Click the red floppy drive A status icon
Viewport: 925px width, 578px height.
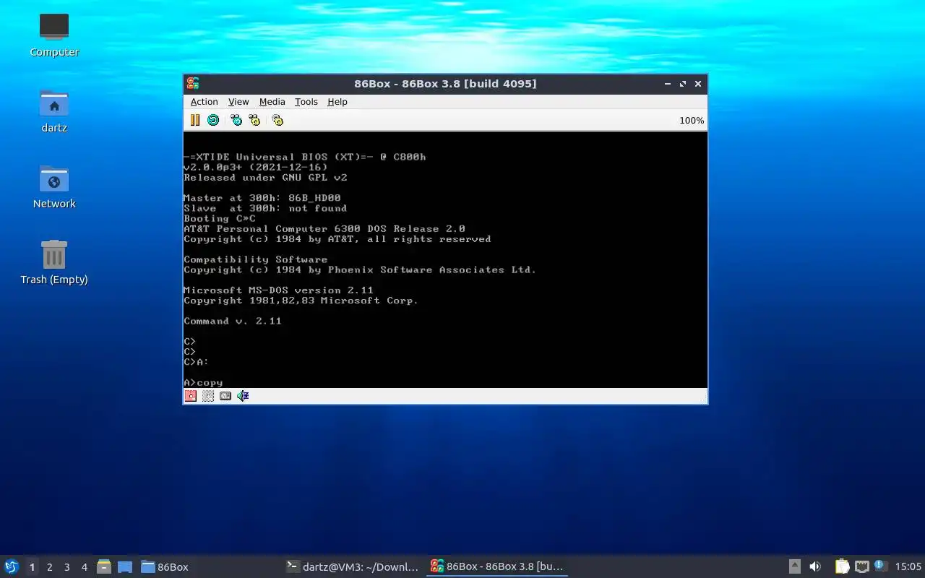pyautogui.click(x=191, y=396)
